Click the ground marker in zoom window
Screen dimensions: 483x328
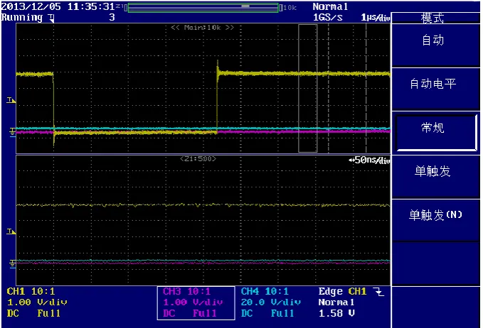[x=12, y=264]
